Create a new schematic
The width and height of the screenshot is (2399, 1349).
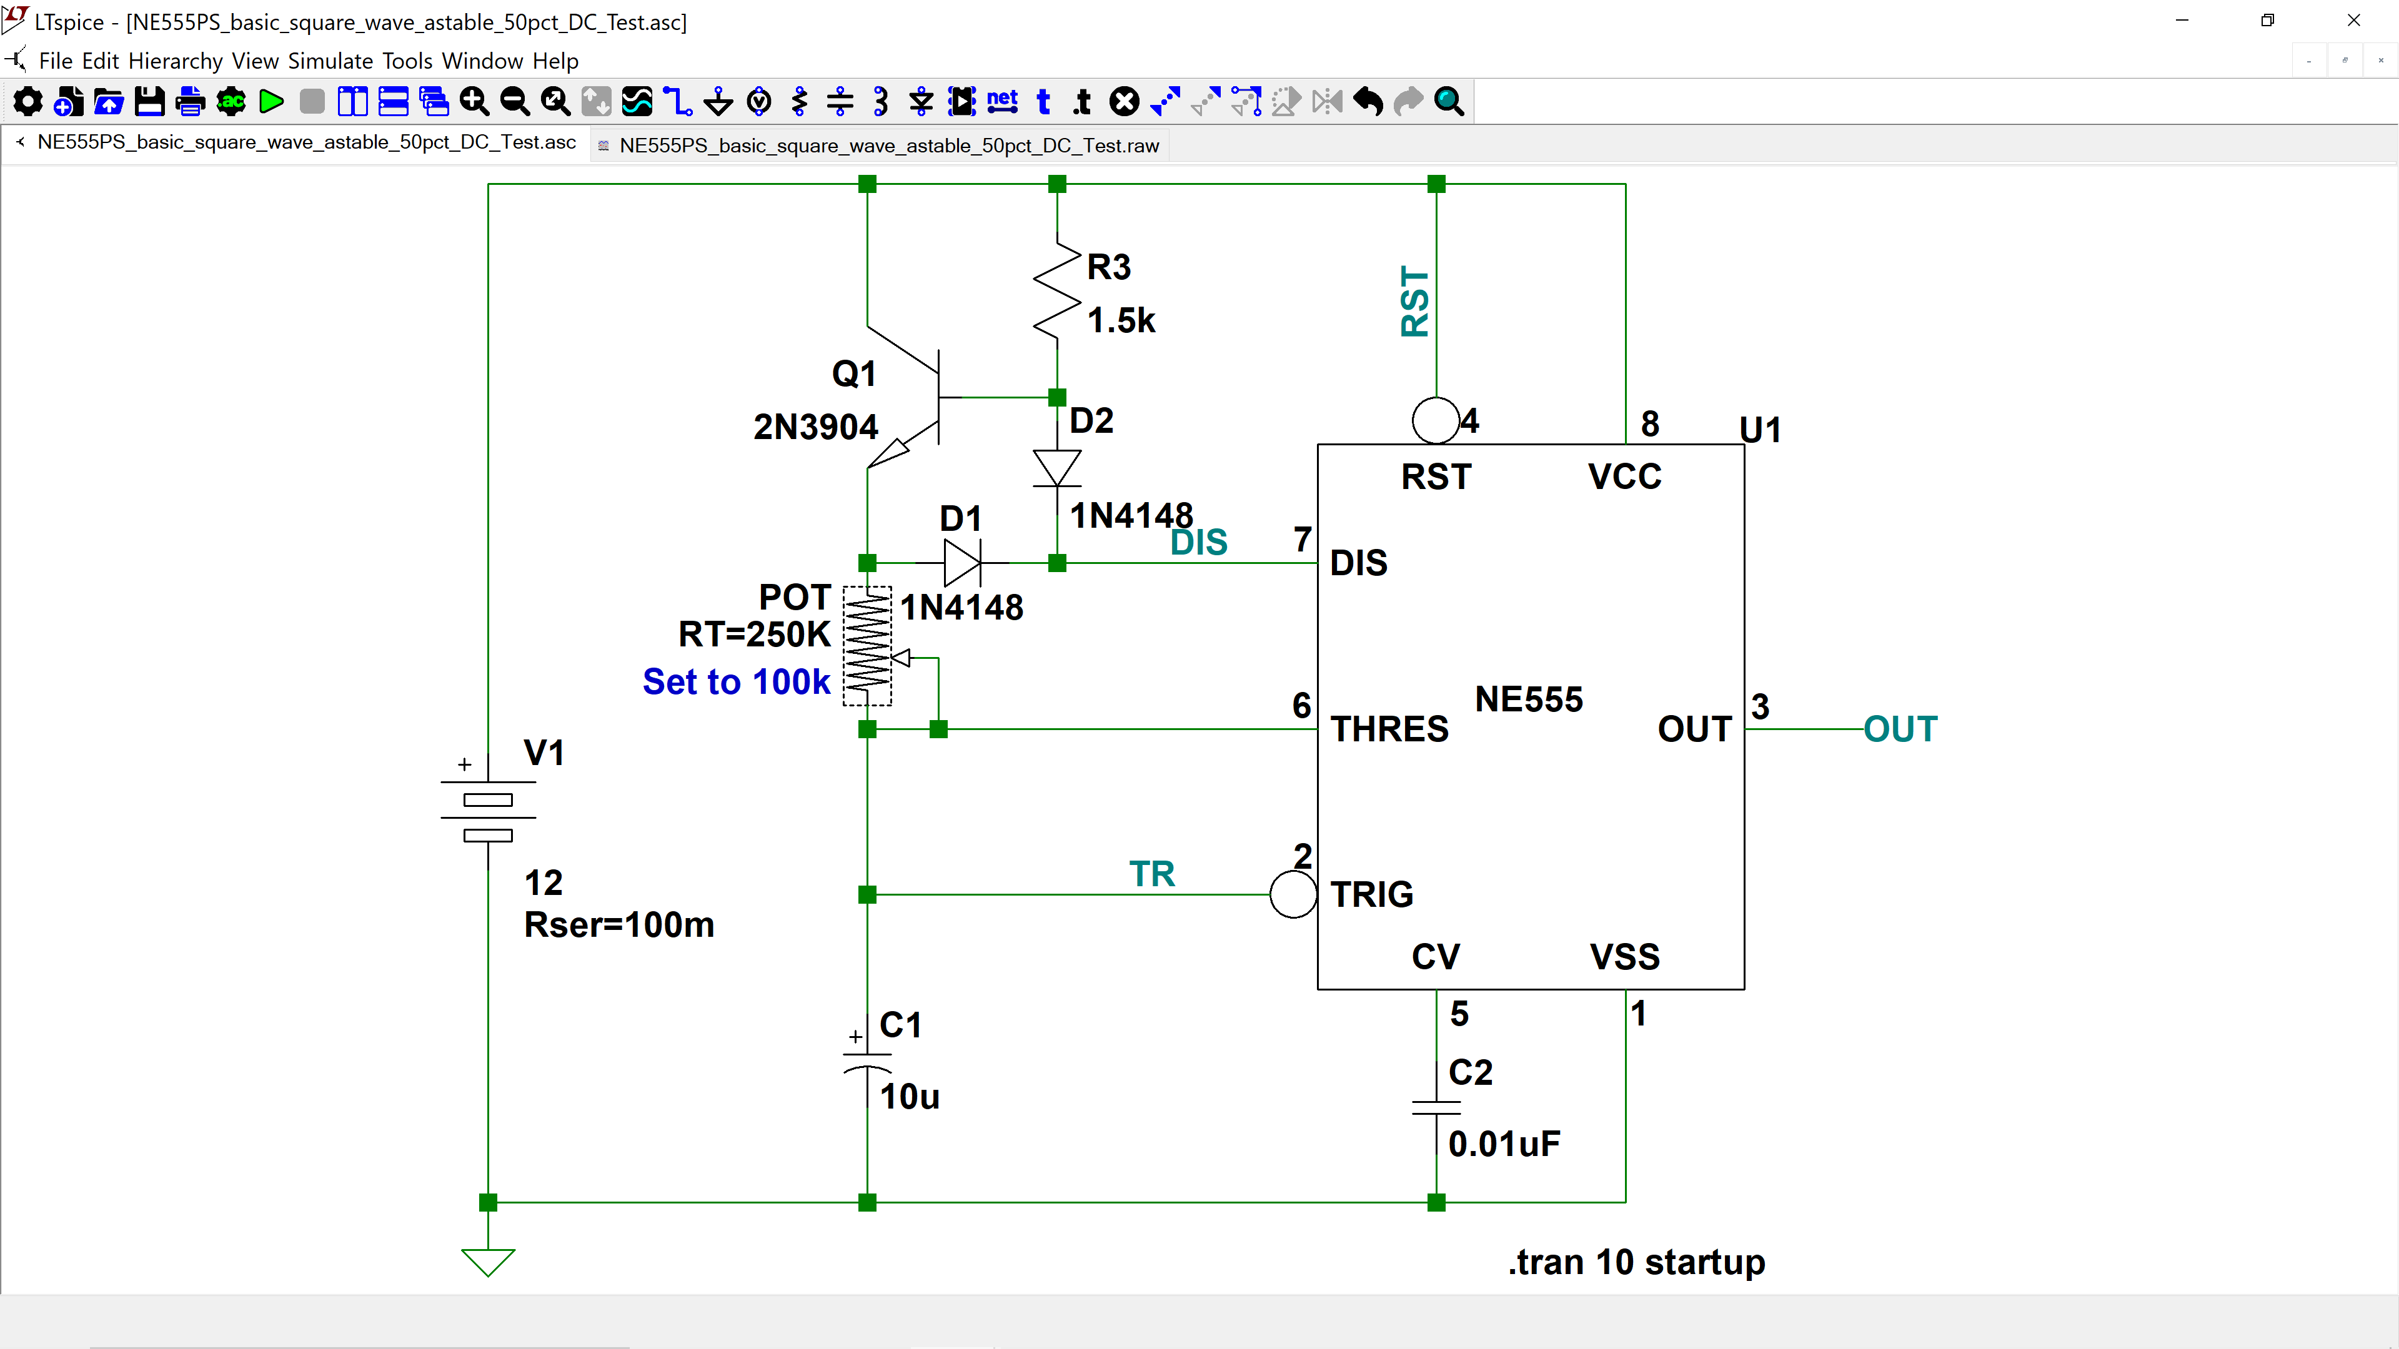pos(68,101)
